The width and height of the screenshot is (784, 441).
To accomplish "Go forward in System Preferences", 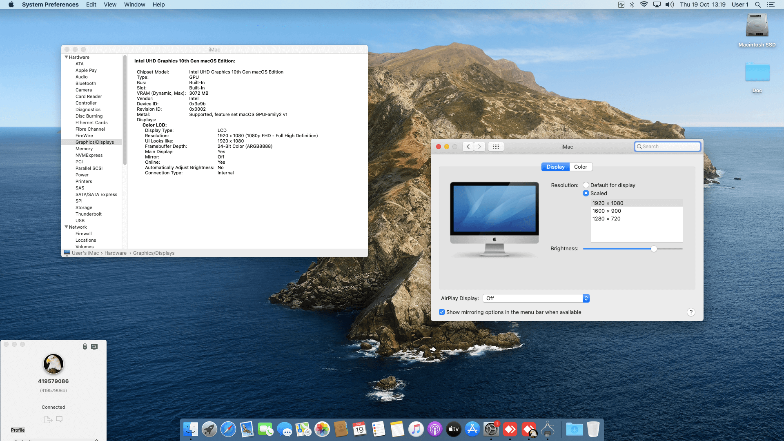I will [x=480, y=147].
